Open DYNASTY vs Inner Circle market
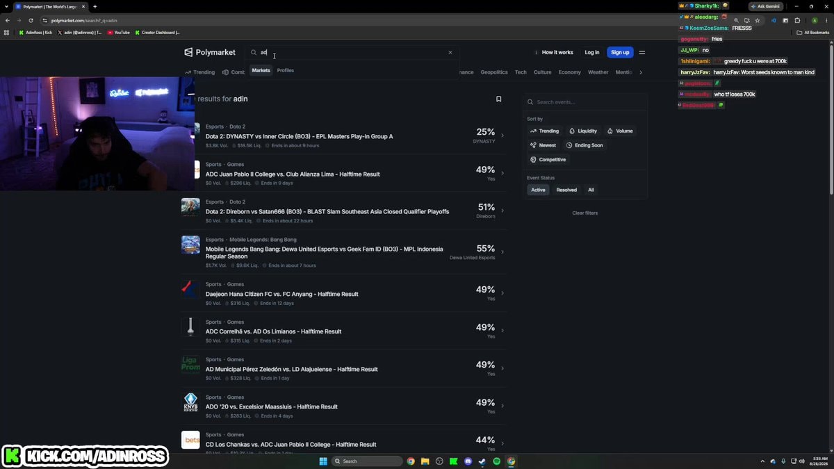Viewport: 834px width, 469px height. pos(299,137)
